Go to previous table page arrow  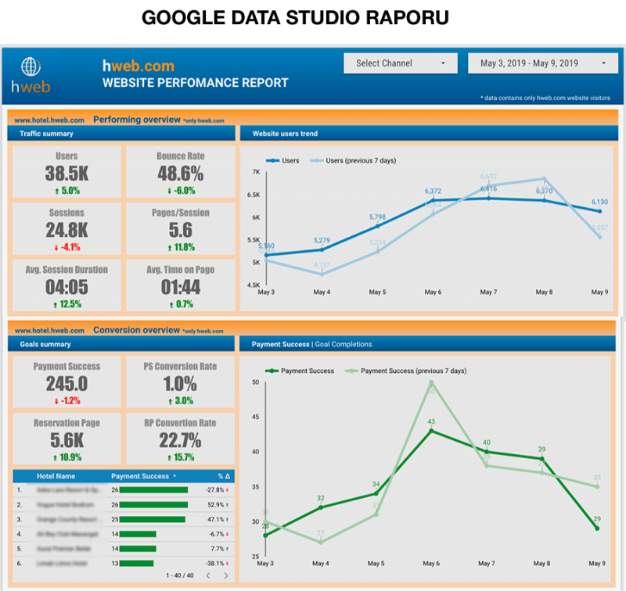click(x=208, y=575)
